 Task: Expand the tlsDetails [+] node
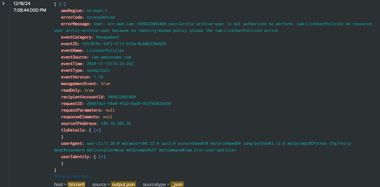[x=97, y=130]
